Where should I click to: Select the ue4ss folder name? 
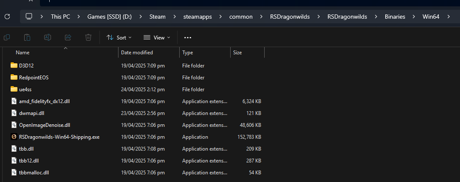click(25, 90)
